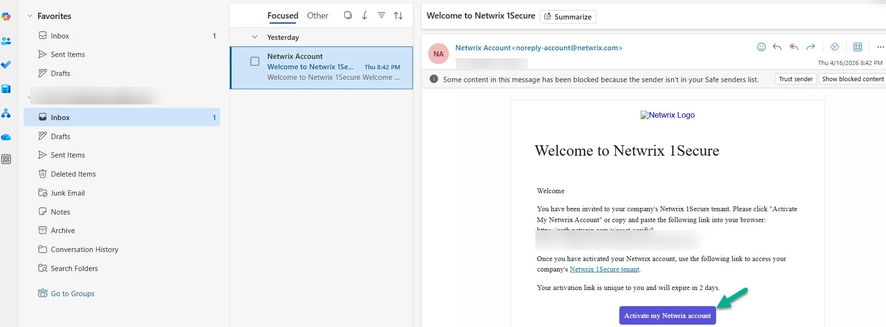The height and width of the screenshot is (327, 886).
Task: Click the Show blocked content button
Action: (x=853, y=79)
